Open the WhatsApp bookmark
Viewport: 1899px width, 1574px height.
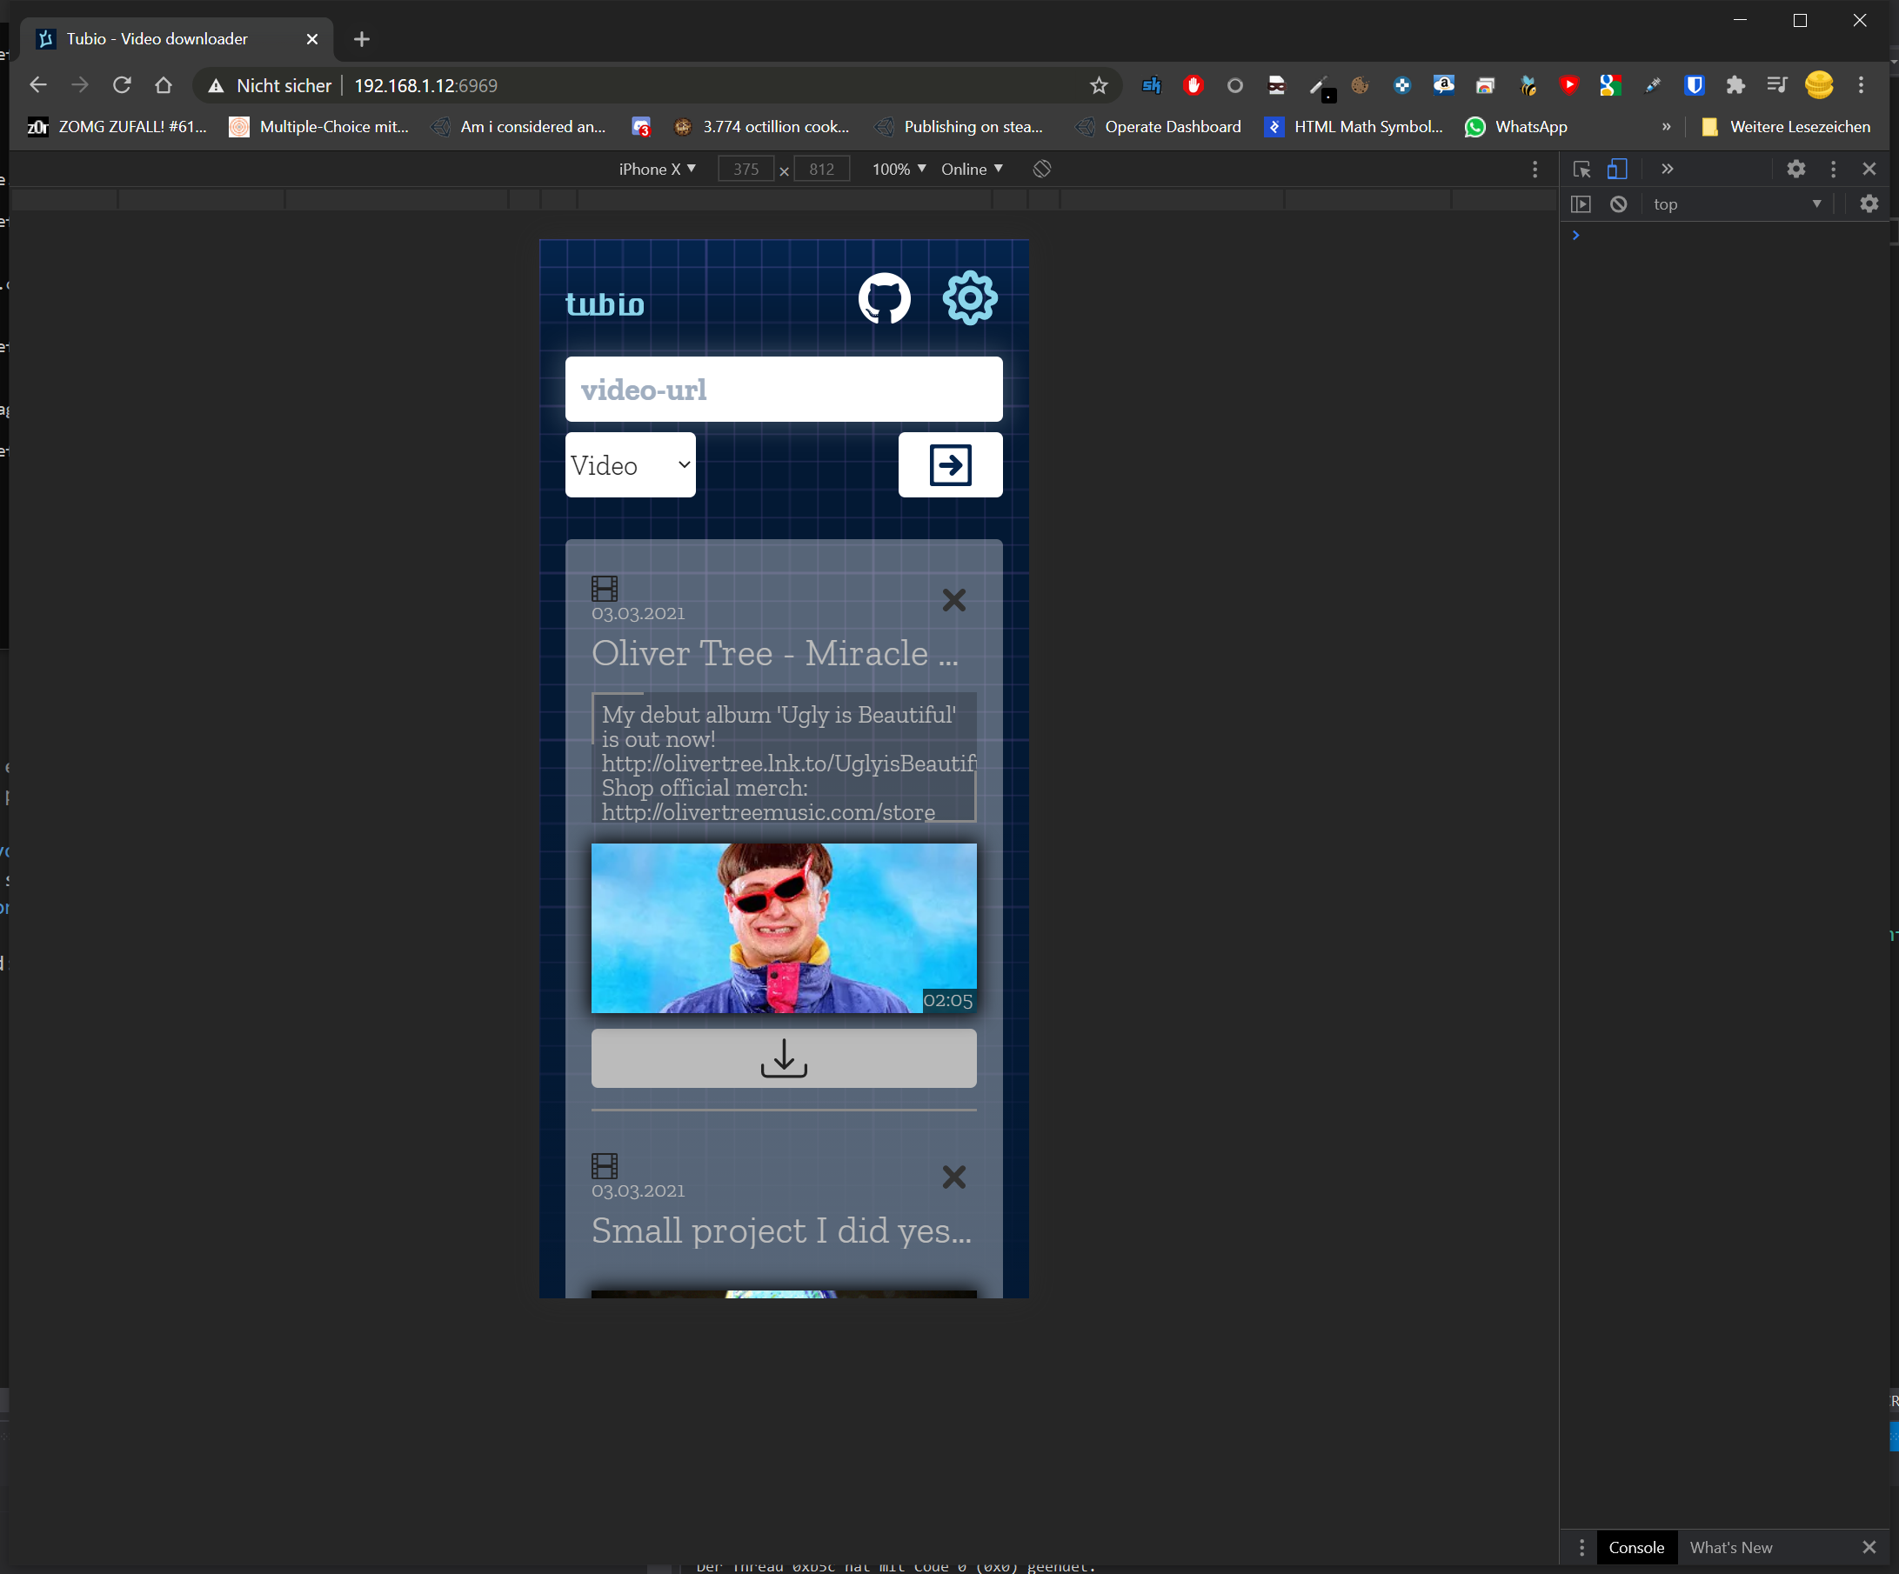click(1515, 127)
